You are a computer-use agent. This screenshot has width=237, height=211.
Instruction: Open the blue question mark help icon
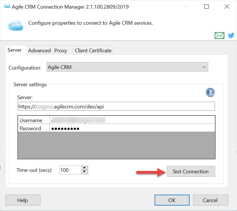[x=210, y=92]
